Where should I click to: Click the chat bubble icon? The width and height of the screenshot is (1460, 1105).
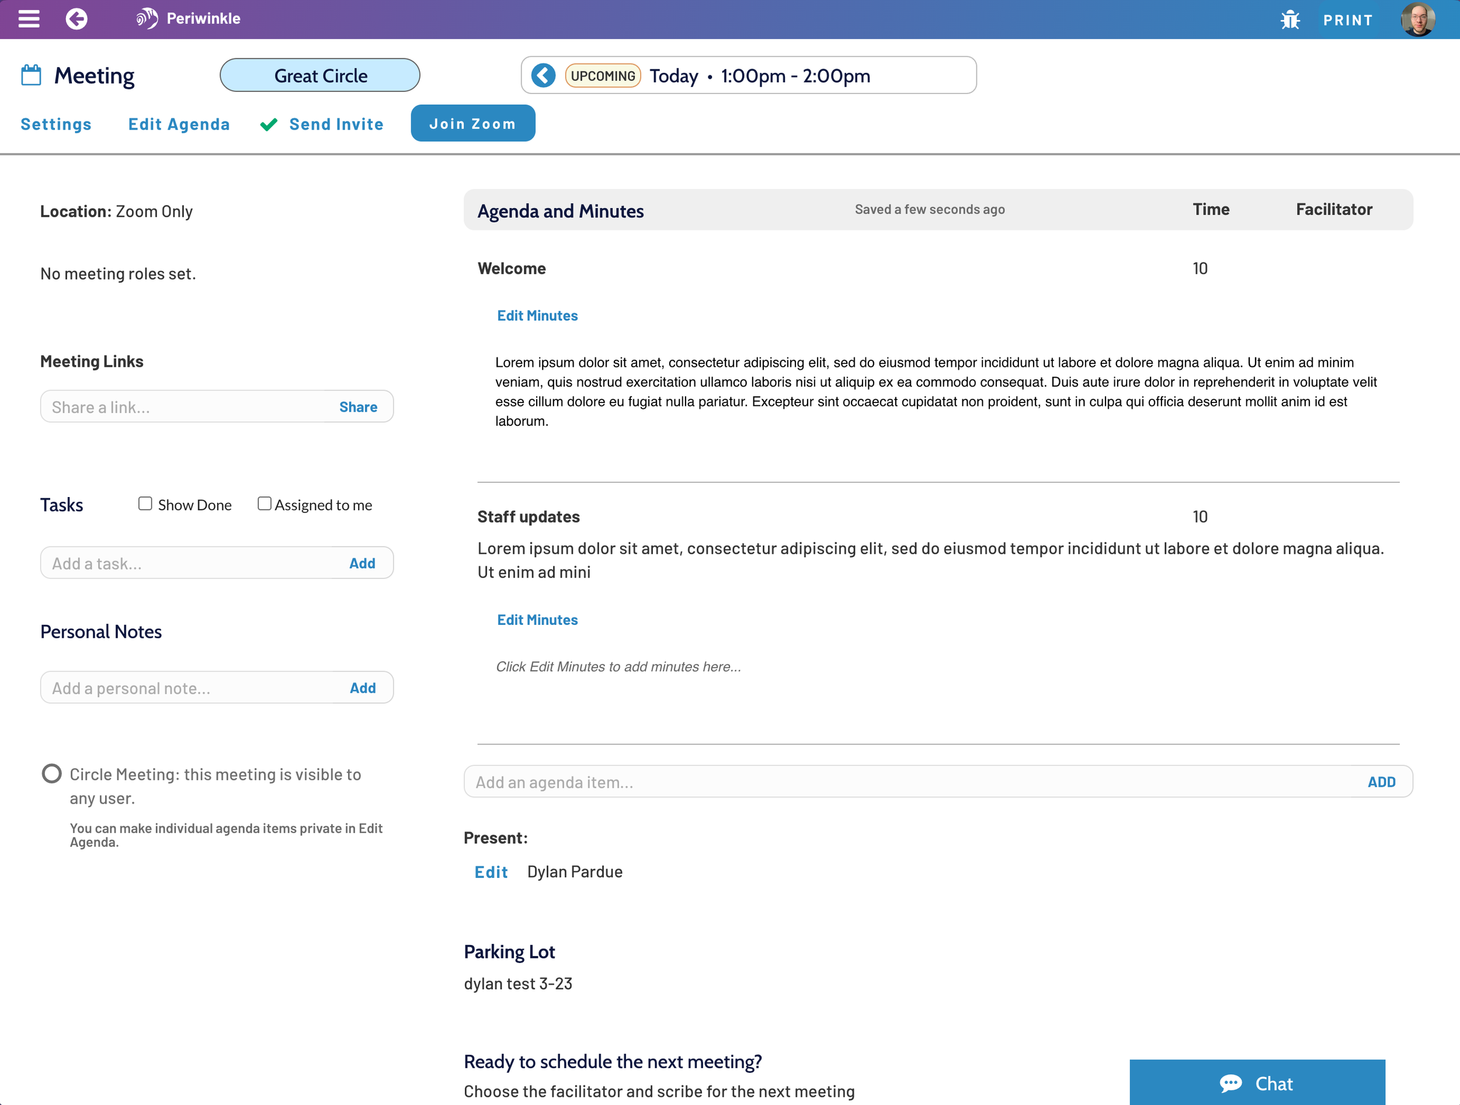tap(1230, 1083)
